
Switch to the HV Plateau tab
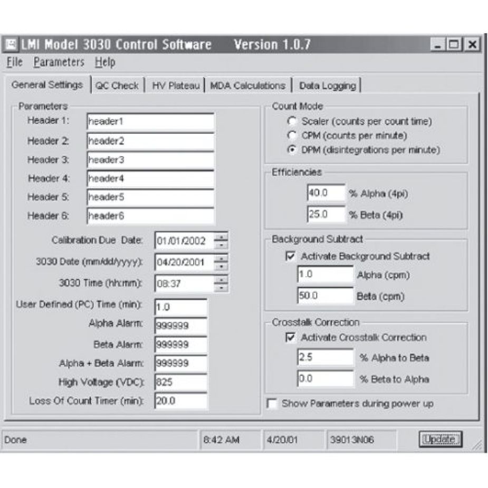176,85
